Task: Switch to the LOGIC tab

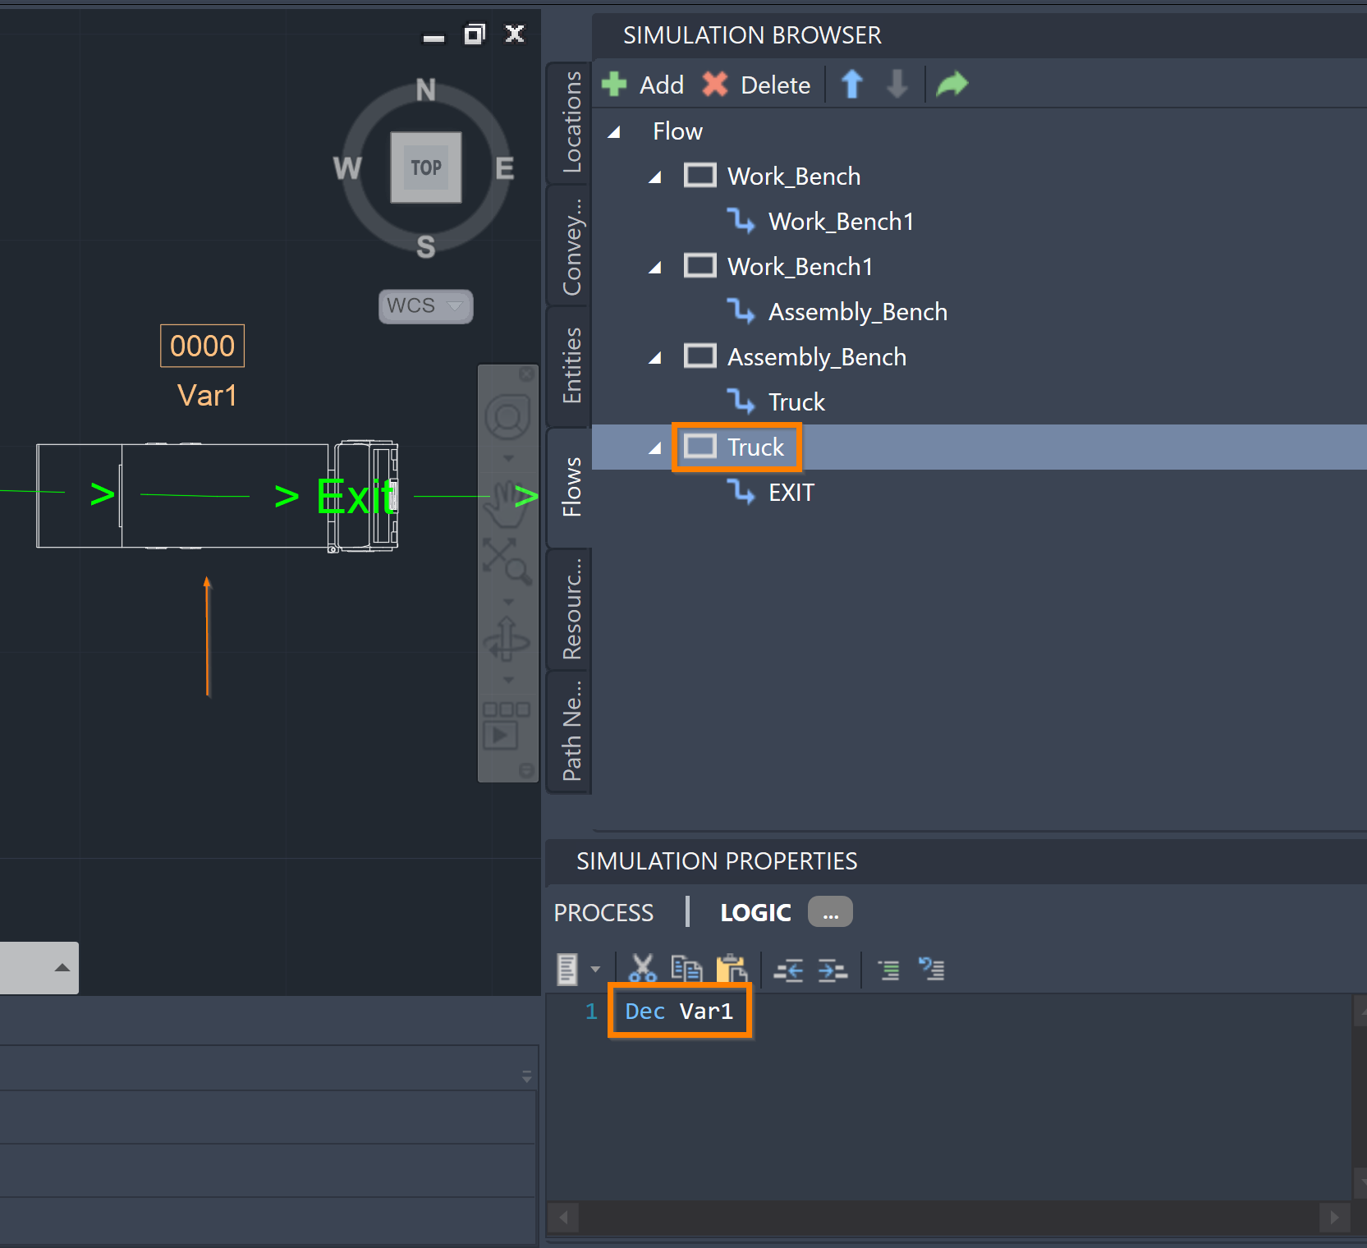Action: [x=755, y=912]
